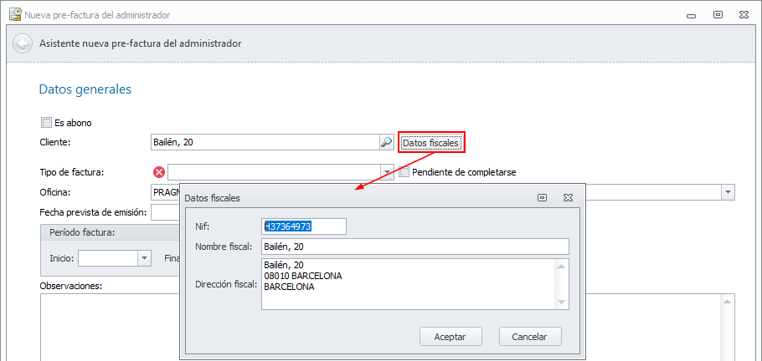Open the Tipo de factura dropdown
Image resolution: width=762 pixels, height=361 pixels.
(x=387, y=172)
